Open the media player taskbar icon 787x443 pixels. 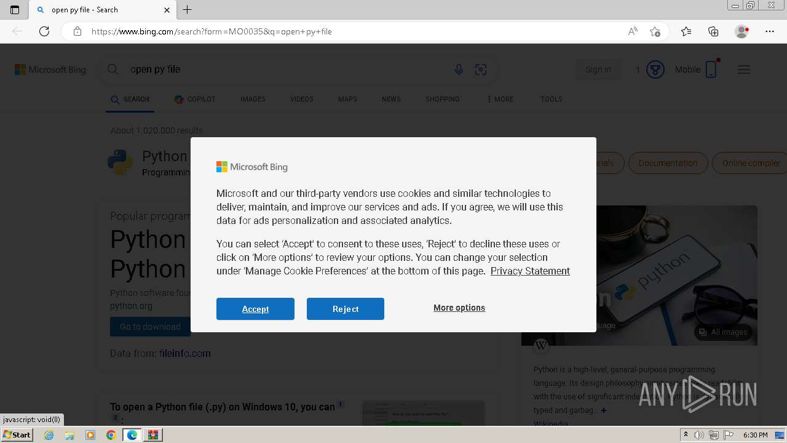tap(90, 435)
